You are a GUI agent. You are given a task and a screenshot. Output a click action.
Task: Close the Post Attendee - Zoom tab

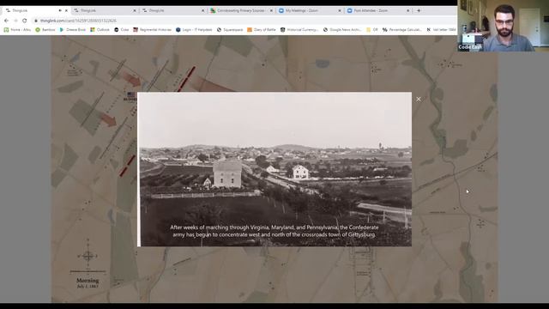tap(407, 10)
